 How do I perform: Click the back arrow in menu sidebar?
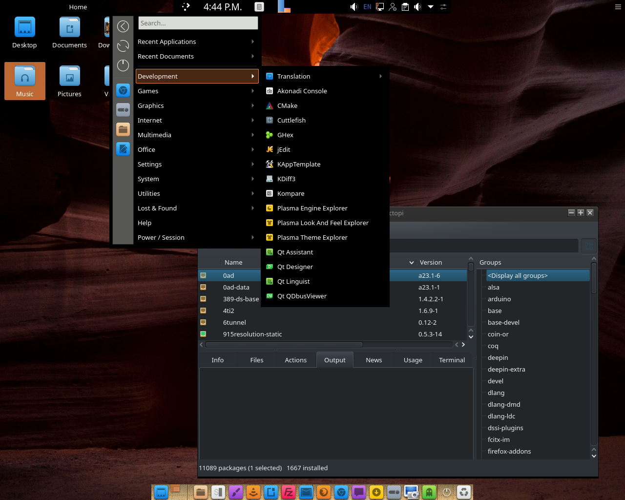coord(123,26)
